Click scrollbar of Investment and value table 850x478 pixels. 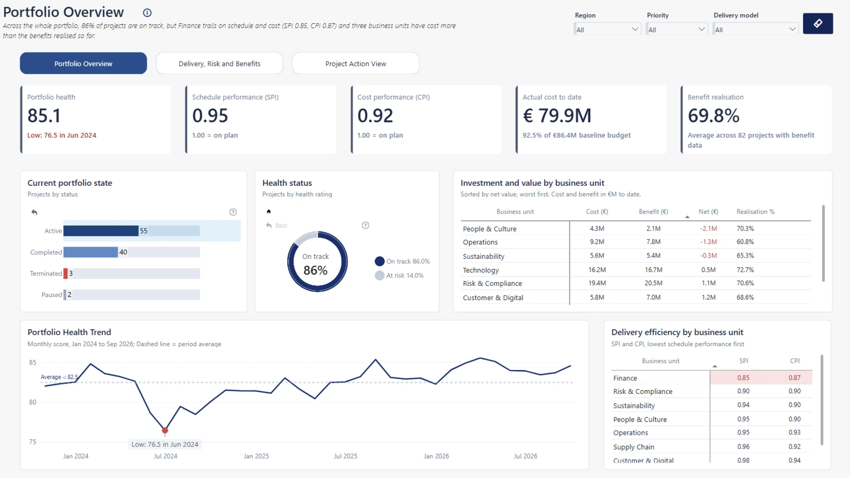tap(823, 243)
